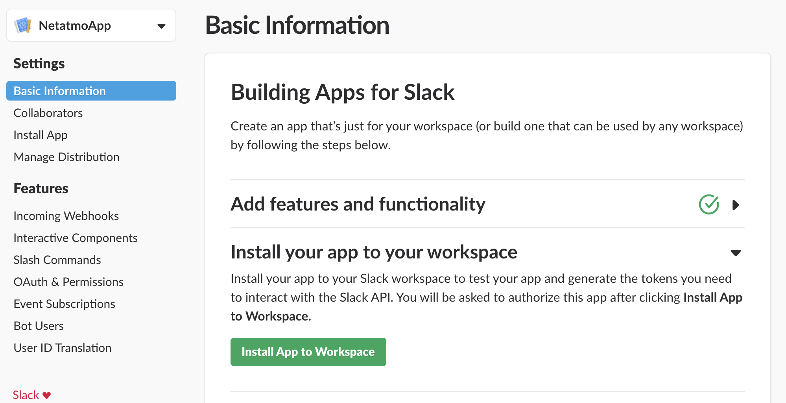Click the NetatmoApp app icon
786x403 pixels.
[x=23, y=26]
